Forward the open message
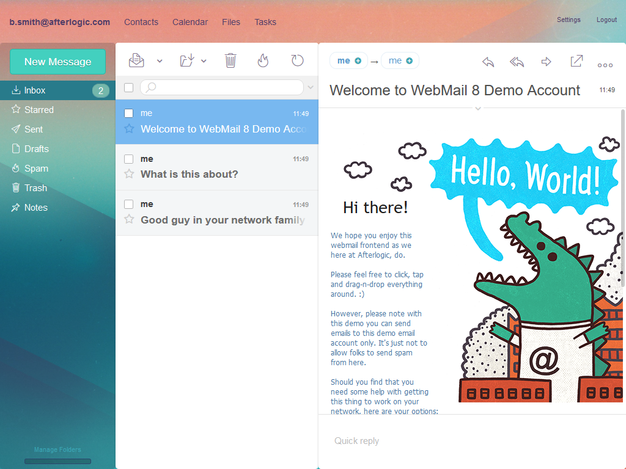This screenshot has height=469, width=626. [547, 62]
